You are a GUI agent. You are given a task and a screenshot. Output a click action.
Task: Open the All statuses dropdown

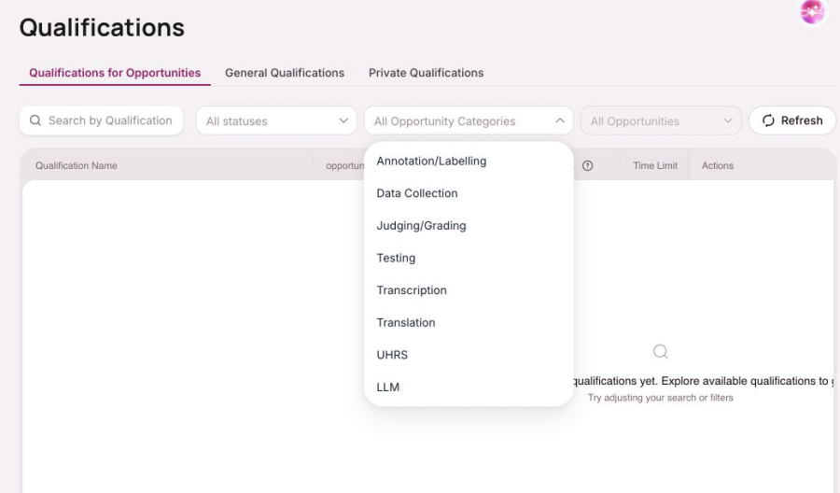pos(276,121)
